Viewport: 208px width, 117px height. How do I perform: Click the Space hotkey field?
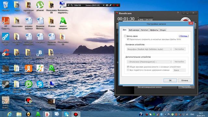point(179,70)
